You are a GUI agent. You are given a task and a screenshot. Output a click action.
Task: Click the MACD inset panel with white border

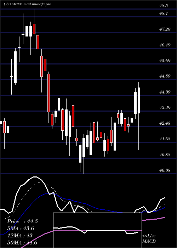click(x=97, y=230)
